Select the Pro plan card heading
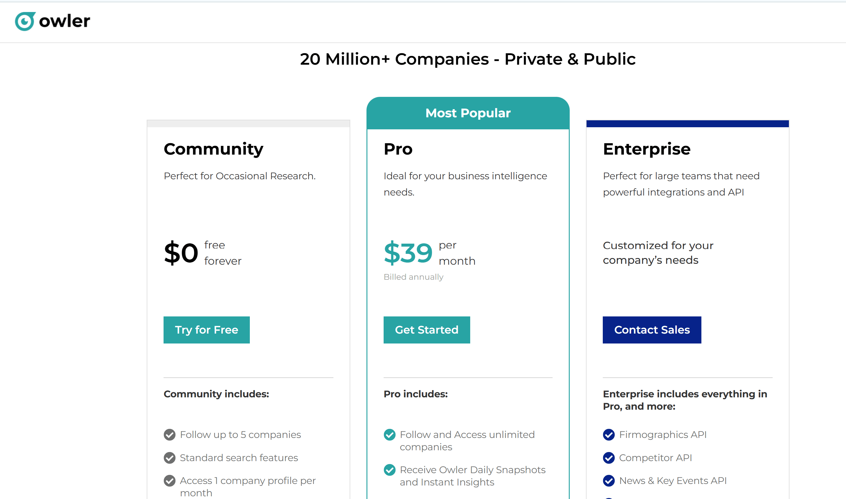 (x=398, y=149)
